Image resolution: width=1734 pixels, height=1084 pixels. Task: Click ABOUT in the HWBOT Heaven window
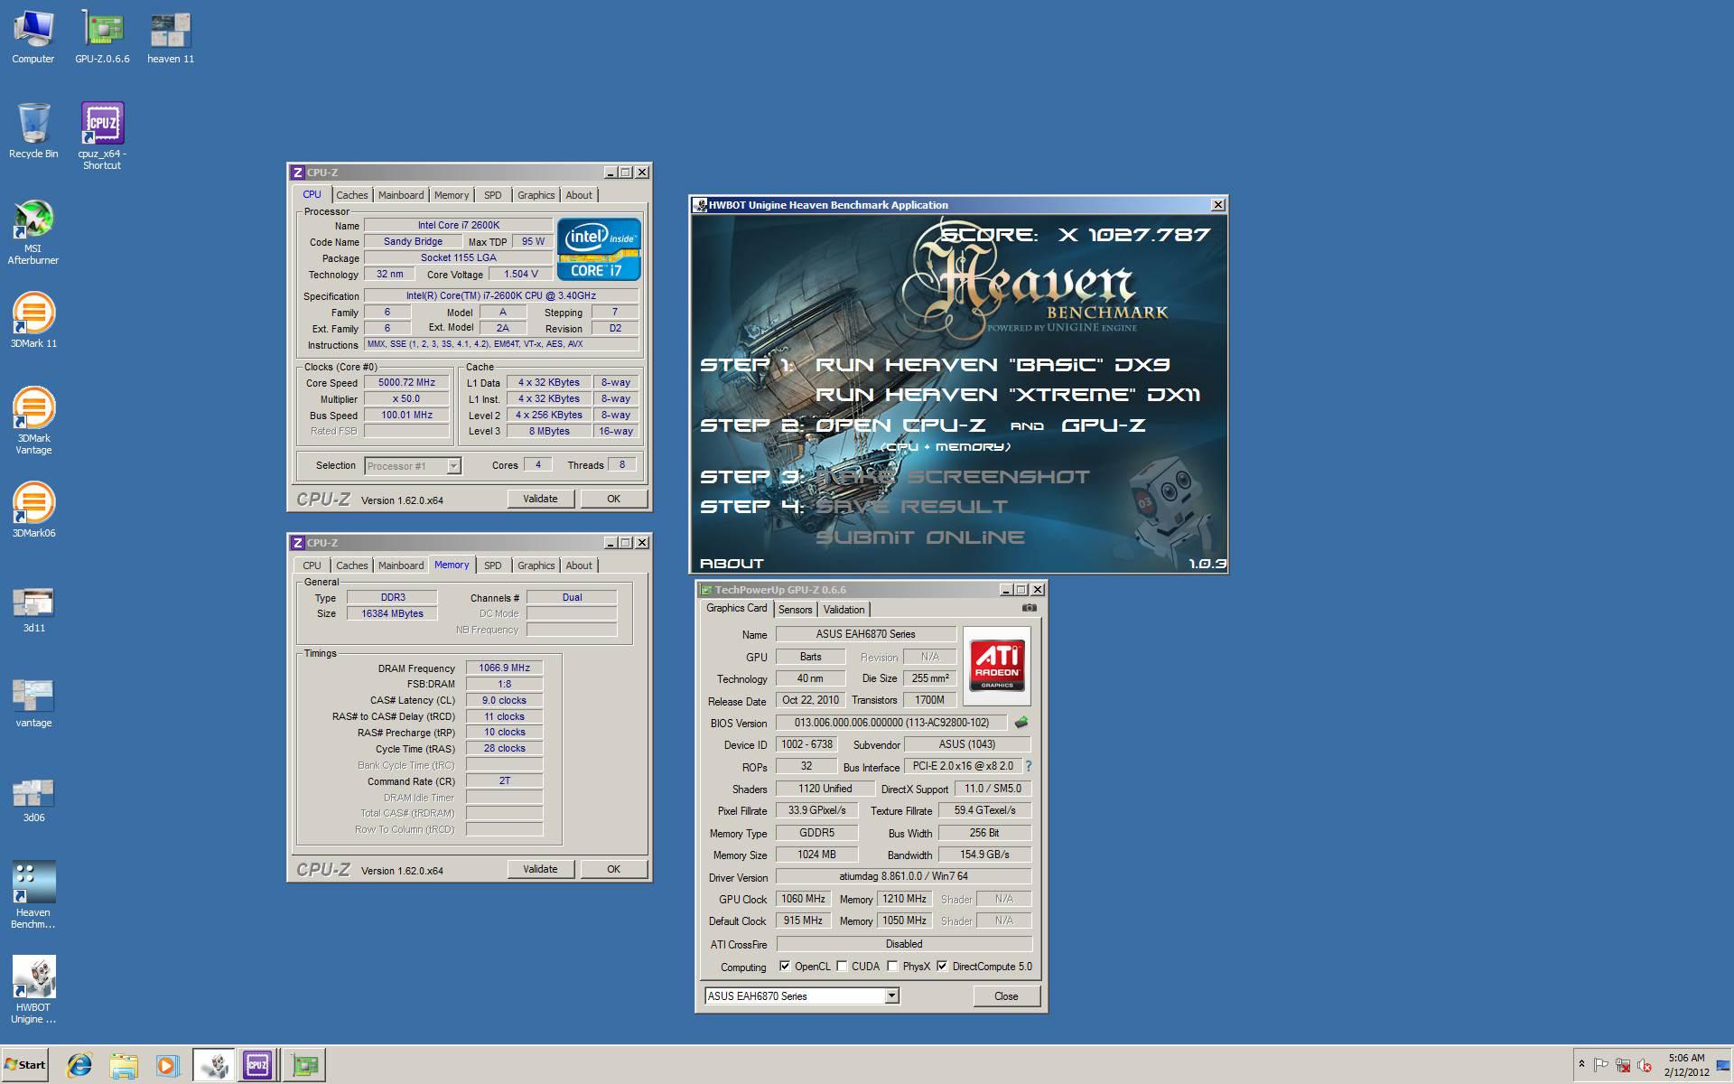(732, 563)
